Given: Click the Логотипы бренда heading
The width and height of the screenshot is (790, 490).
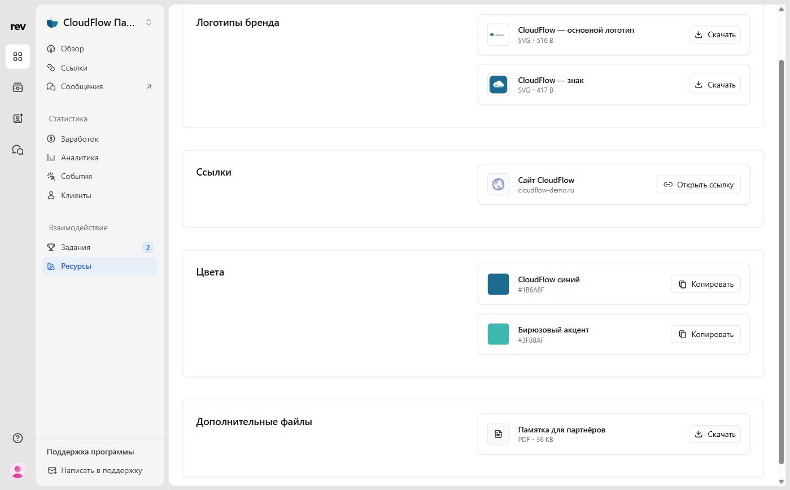Looking at the screenshot, I should click(x=238, y=23).
